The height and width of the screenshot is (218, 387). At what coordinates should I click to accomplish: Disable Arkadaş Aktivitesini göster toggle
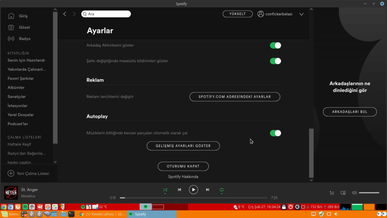pos(276,46)
